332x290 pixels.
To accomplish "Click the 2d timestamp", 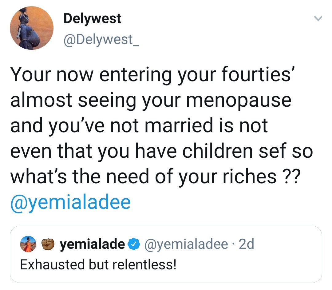I will [247, 244].
